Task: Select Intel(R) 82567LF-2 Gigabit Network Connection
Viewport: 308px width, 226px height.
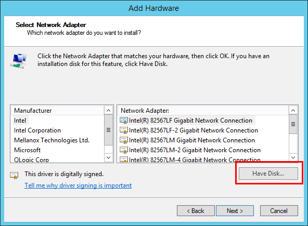Action: [194, 130]
